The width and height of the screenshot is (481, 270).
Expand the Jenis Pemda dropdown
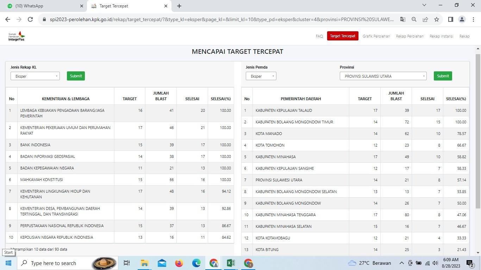pos(261,76)
